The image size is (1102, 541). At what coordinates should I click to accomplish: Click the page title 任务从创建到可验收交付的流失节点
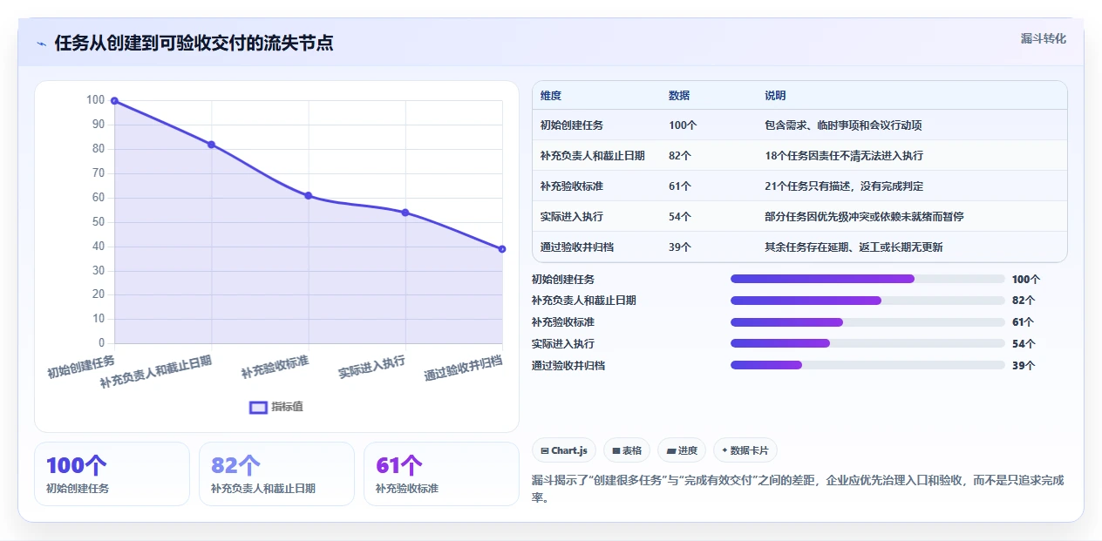pyautogui.click(x=194, y=43)
